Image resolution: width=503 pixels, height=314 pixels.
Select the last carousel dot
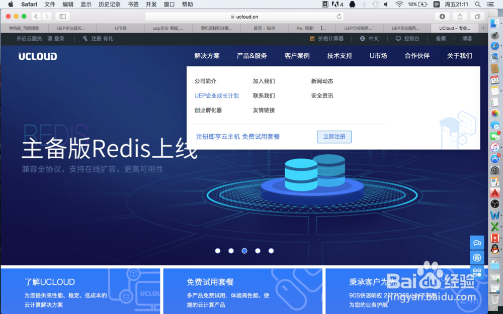271,251
